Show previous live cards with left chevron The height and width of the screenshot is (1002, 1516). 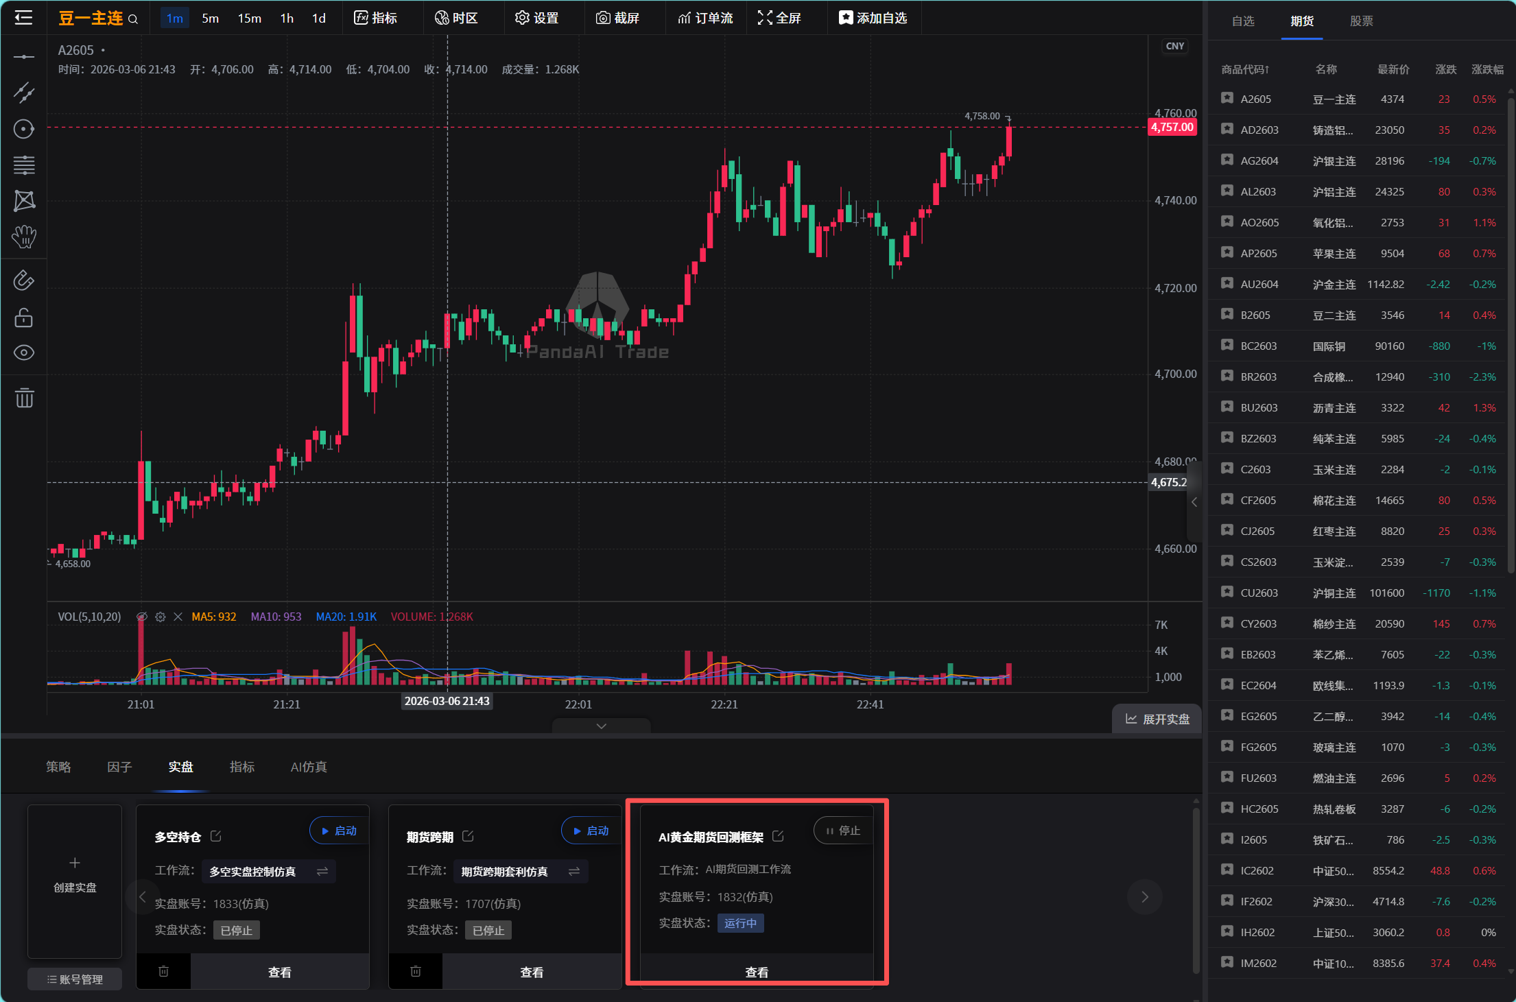point(143,897)
